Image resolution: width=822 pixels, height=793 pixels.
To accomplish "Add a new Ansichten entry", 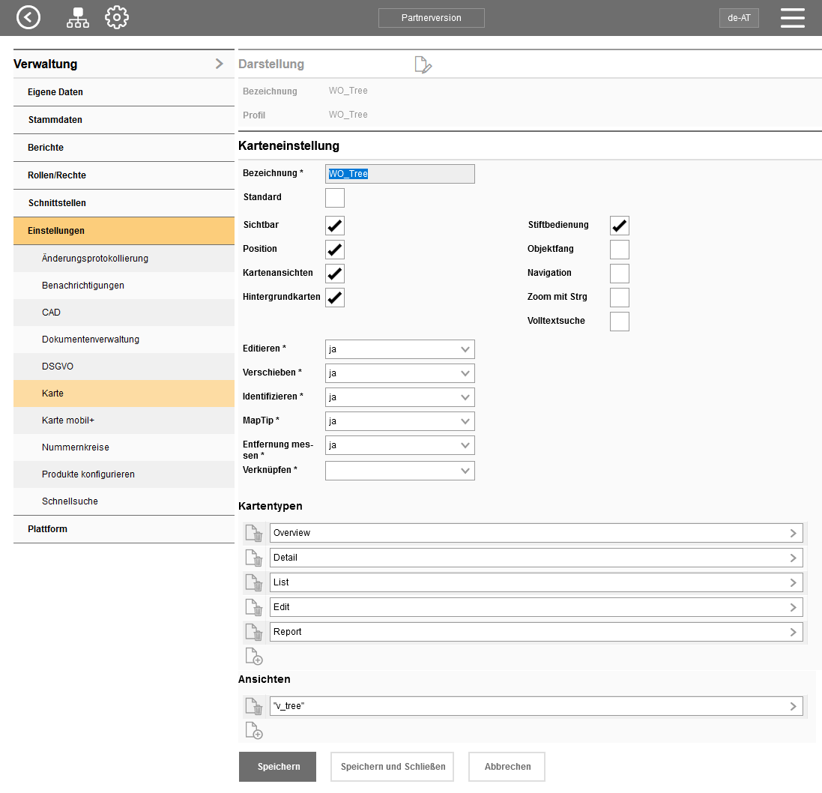I will tap(254, 731).
